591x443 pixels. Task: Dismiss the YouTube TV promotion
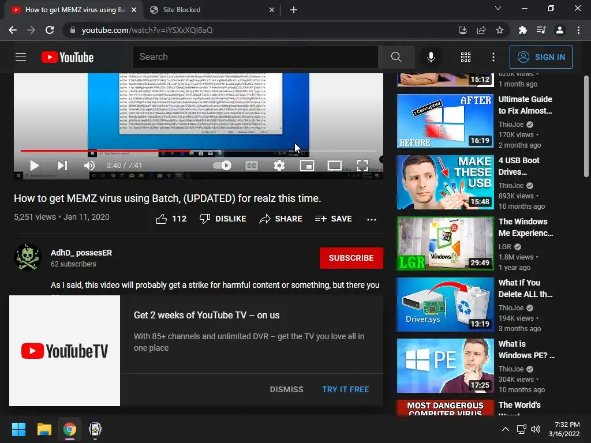pos(286,389)
